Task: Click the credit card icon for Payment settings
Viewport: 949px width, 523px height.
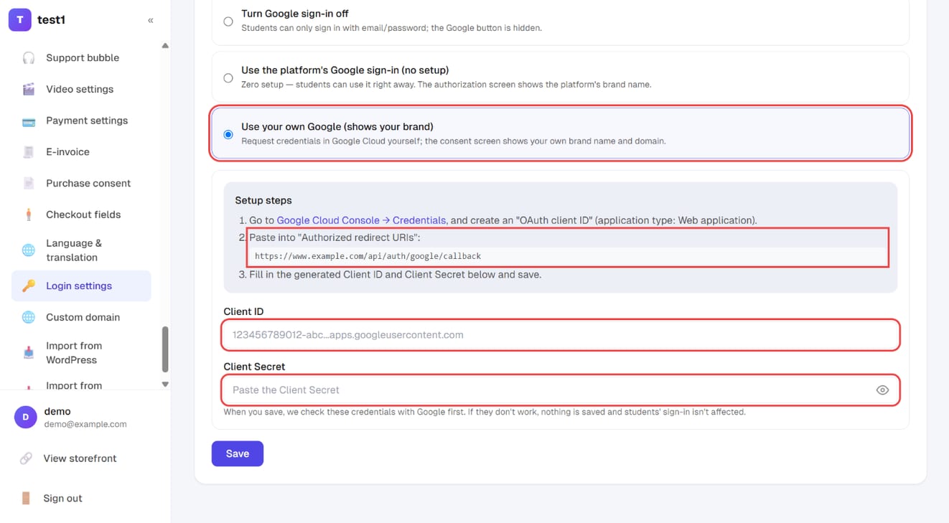Action: point(29,121)
